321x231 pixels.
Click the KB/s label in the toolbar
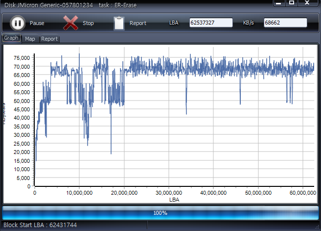(x=249, y=23)
